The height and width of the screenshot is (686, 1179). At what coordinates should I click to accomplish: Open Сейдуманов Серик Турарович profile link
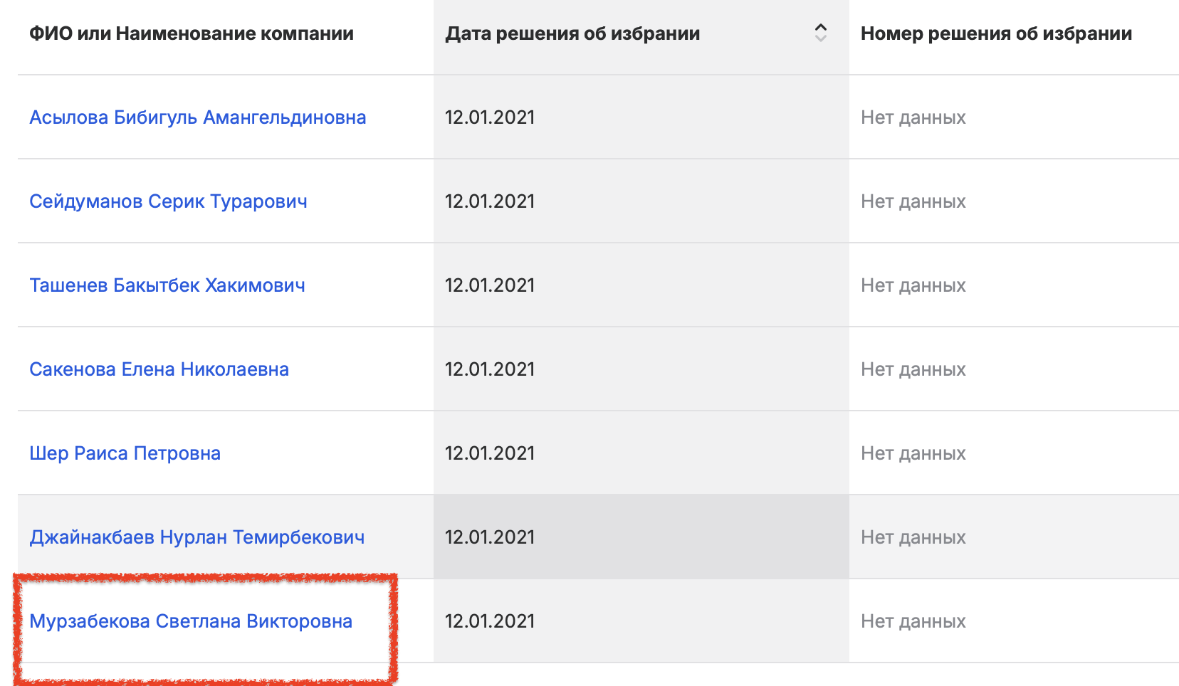[x=168, y=201]
